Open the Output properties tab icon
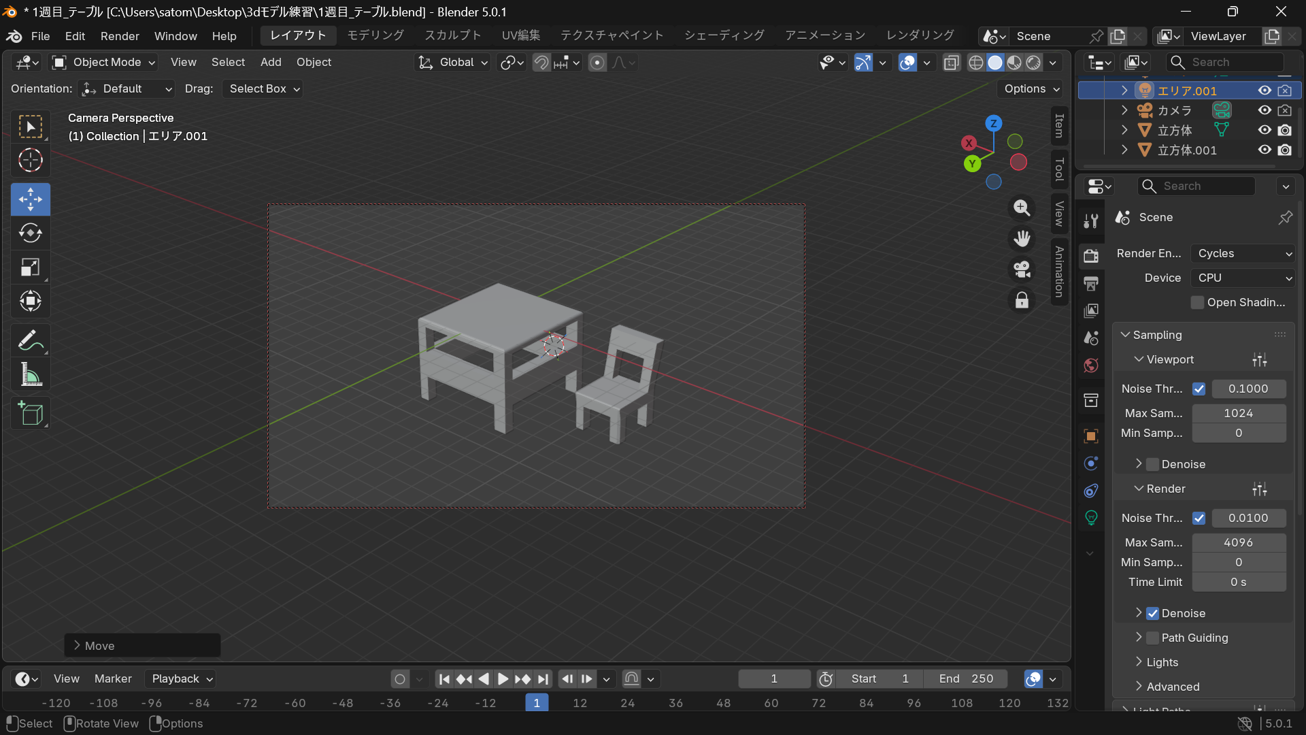This screenshot has width=1306, height=735. point(1091,283)
